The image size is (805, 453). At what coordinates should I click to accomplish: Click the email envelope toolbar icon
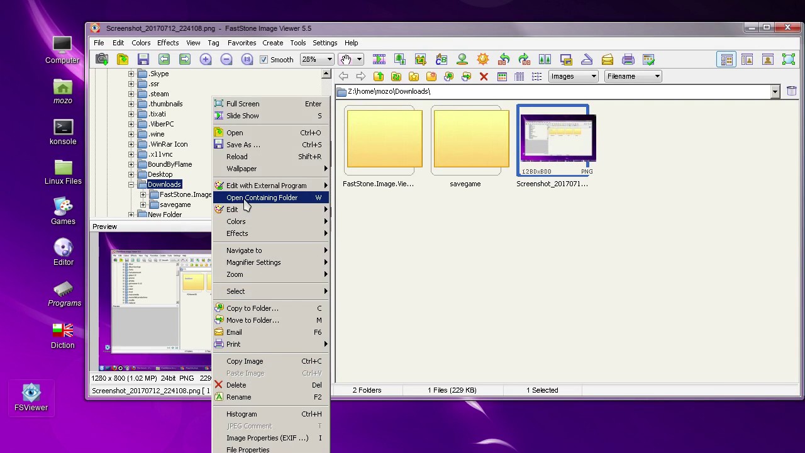tap(608, 60)
